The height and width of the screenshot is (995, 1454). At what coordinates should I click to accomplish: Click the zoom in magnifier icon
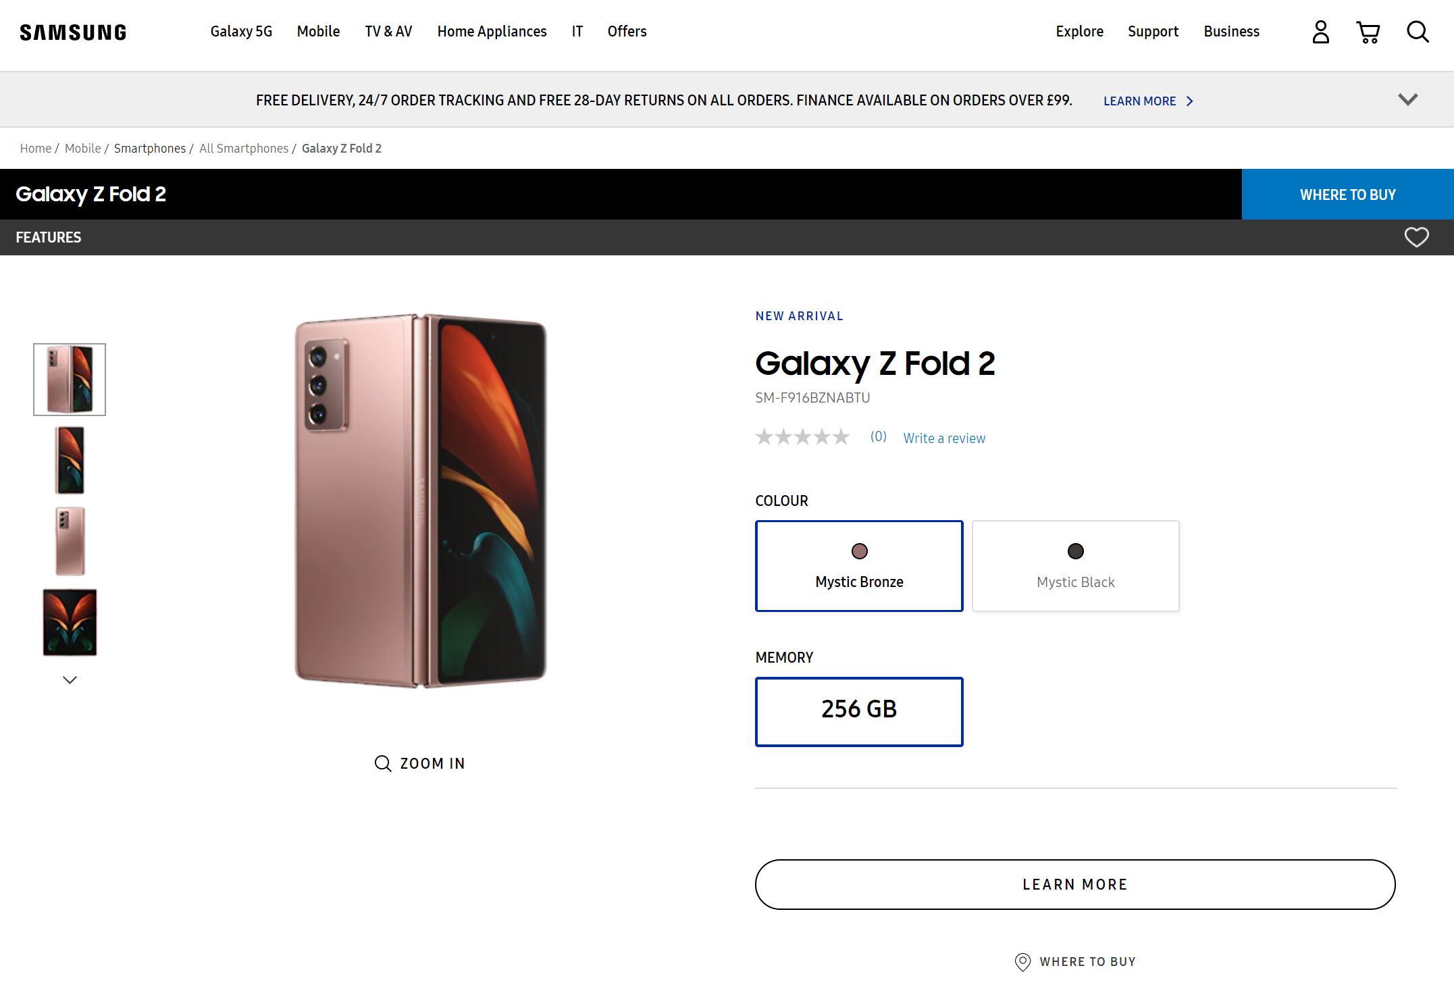[x=383, y=763]
